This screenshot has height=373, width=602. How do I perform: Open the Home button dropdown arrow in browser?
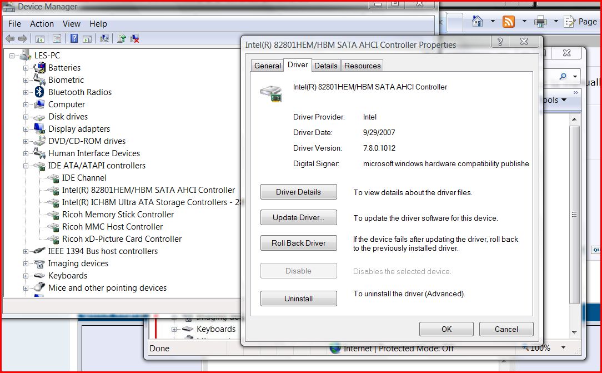[x=493, y=22]
